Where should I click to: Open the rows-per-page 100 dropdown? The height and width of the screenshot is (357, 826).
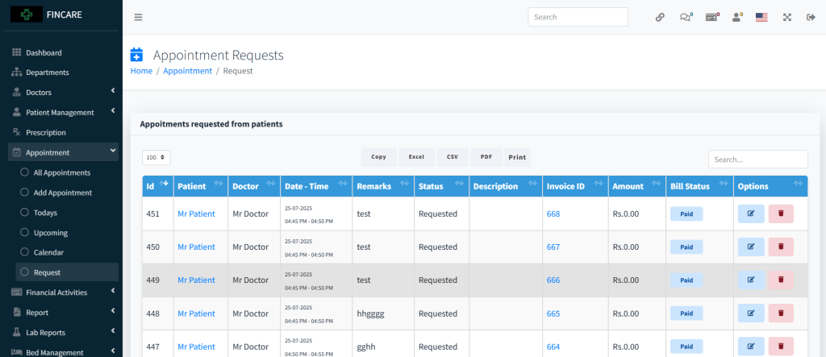(x=156, y=157)
